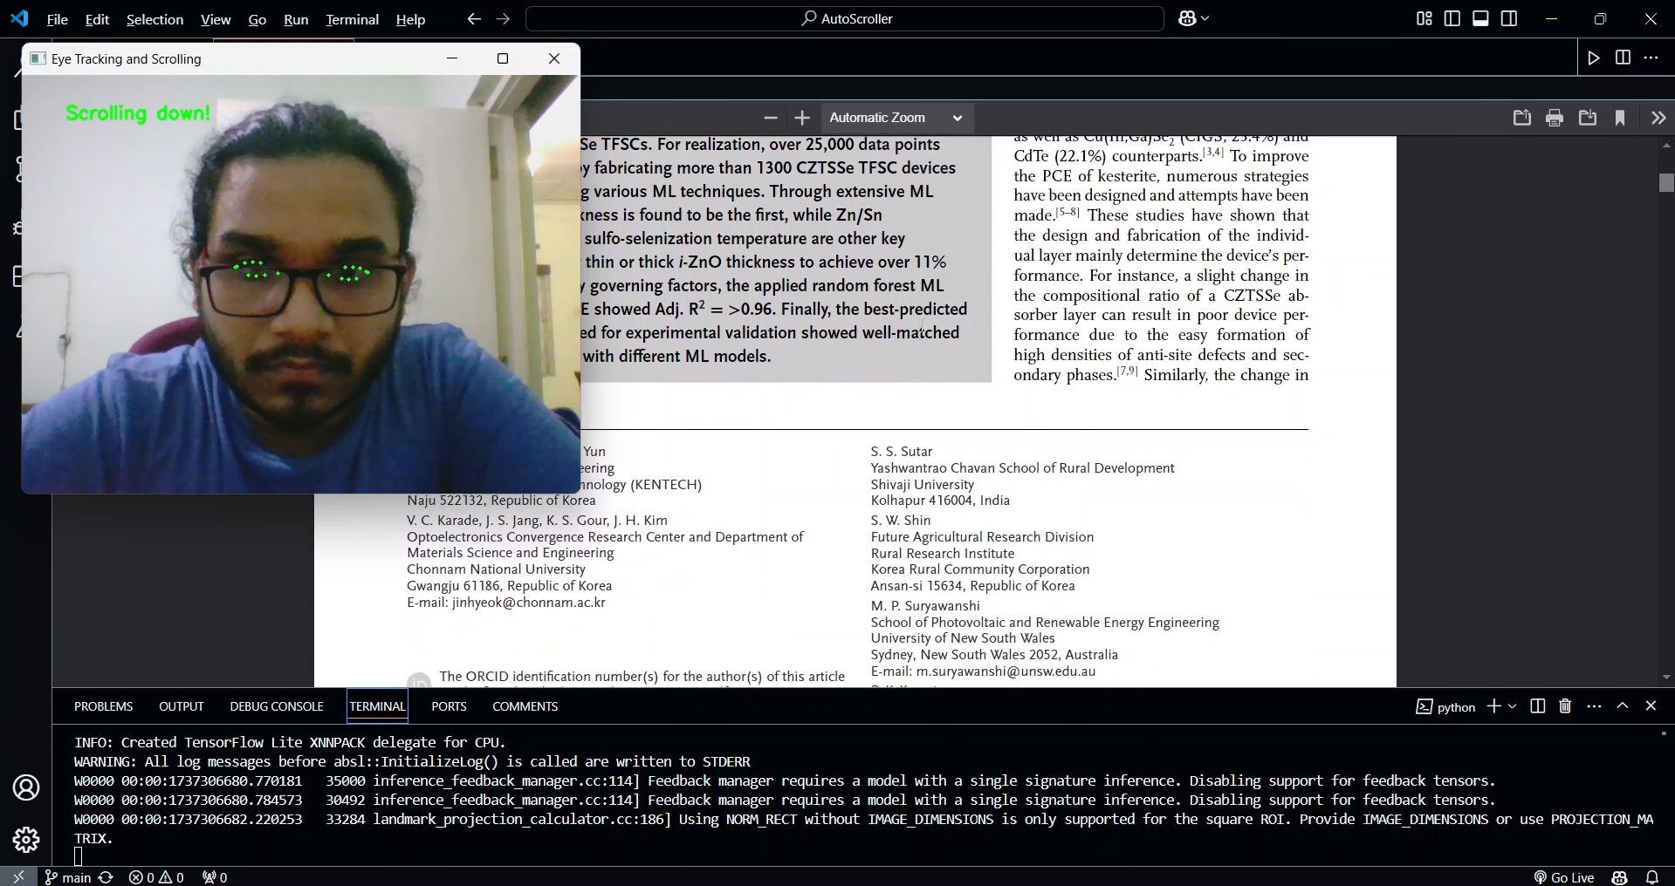Customize layout icon in title bar
The width and height of the screenshot is (1675, 886).
pyautogui.click(x=1424, y=18)
